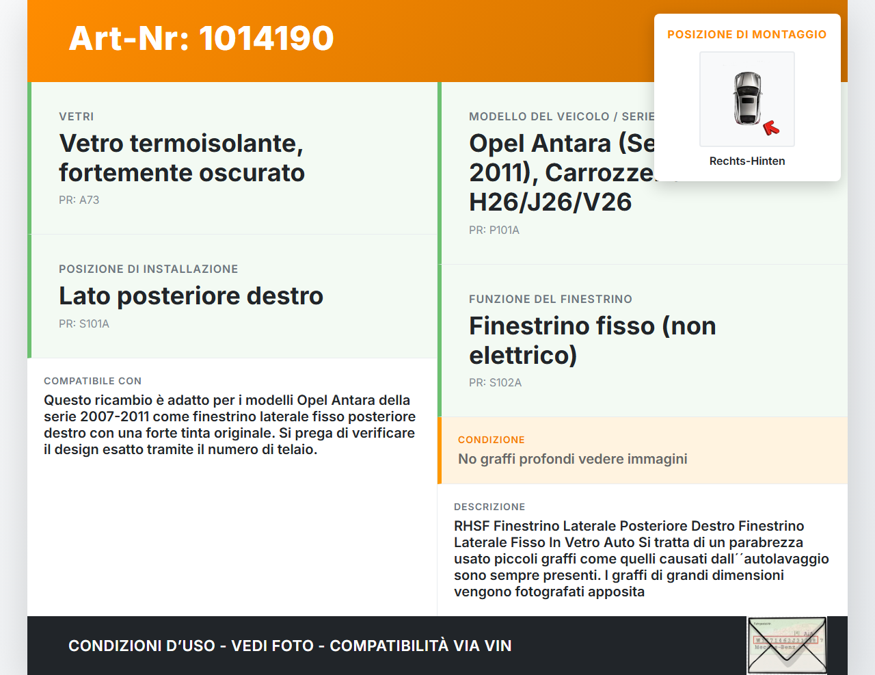Click the 'PR: S101A' code

[x=84, y=323]
